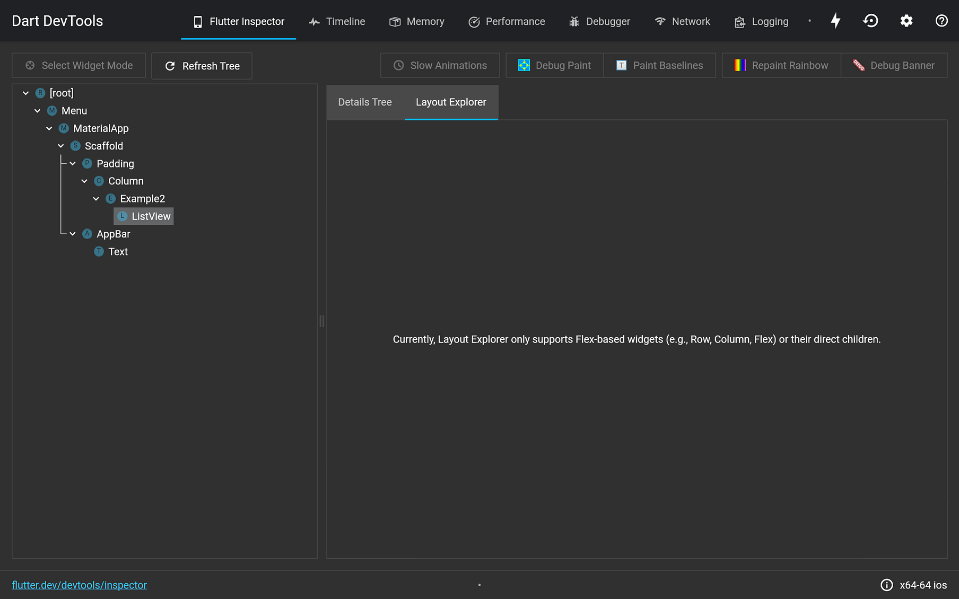This screenshot has height=599, width=959.
Task: Collapse the Example2 widget node
Action: point(96,198)
